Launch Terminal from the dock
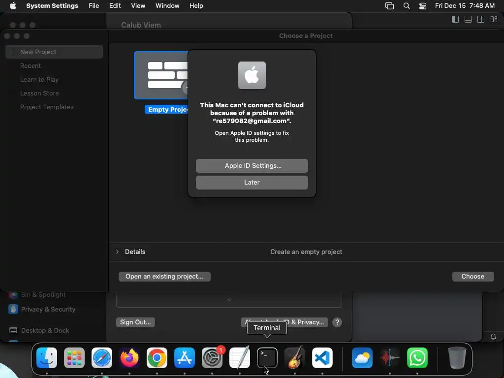This screenshot has width=504, height=378. tap(267, 358)
